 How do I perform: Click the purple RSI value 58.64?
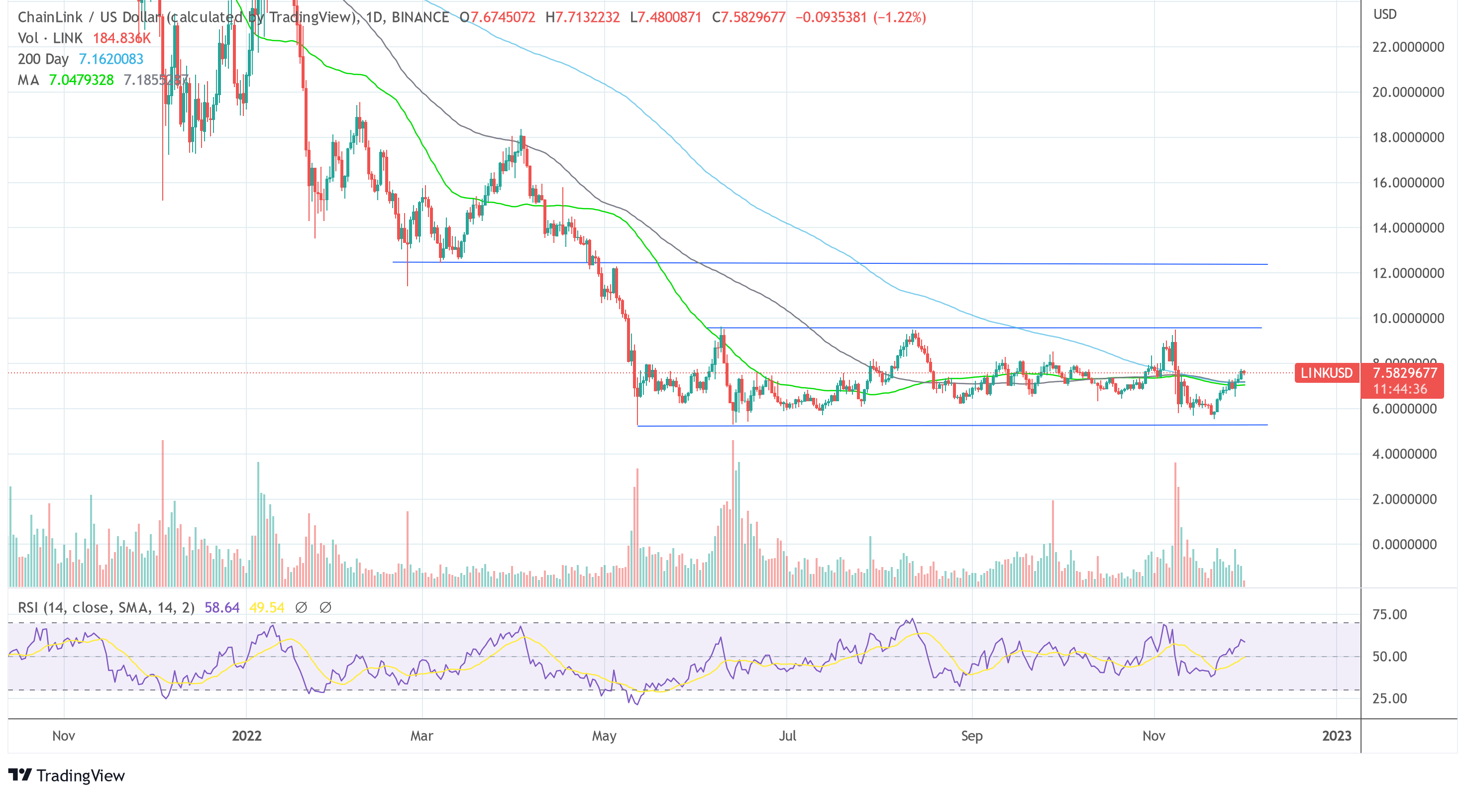pyautogui.click(x=222, y=607)
